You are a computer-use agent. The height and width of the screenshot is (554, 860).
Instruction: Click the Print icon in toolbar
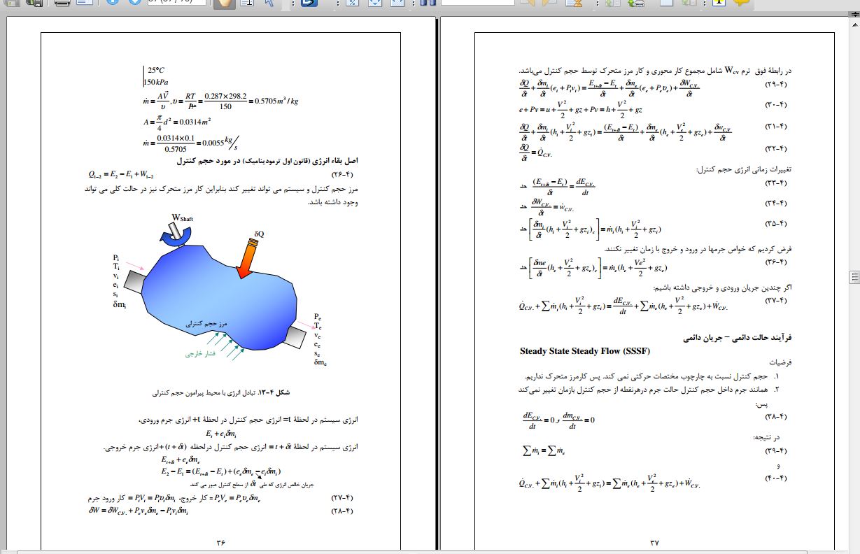(62, 3)
